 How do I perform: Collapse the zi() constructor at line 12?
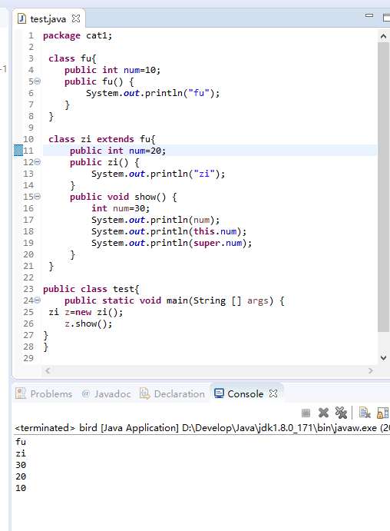37,162
